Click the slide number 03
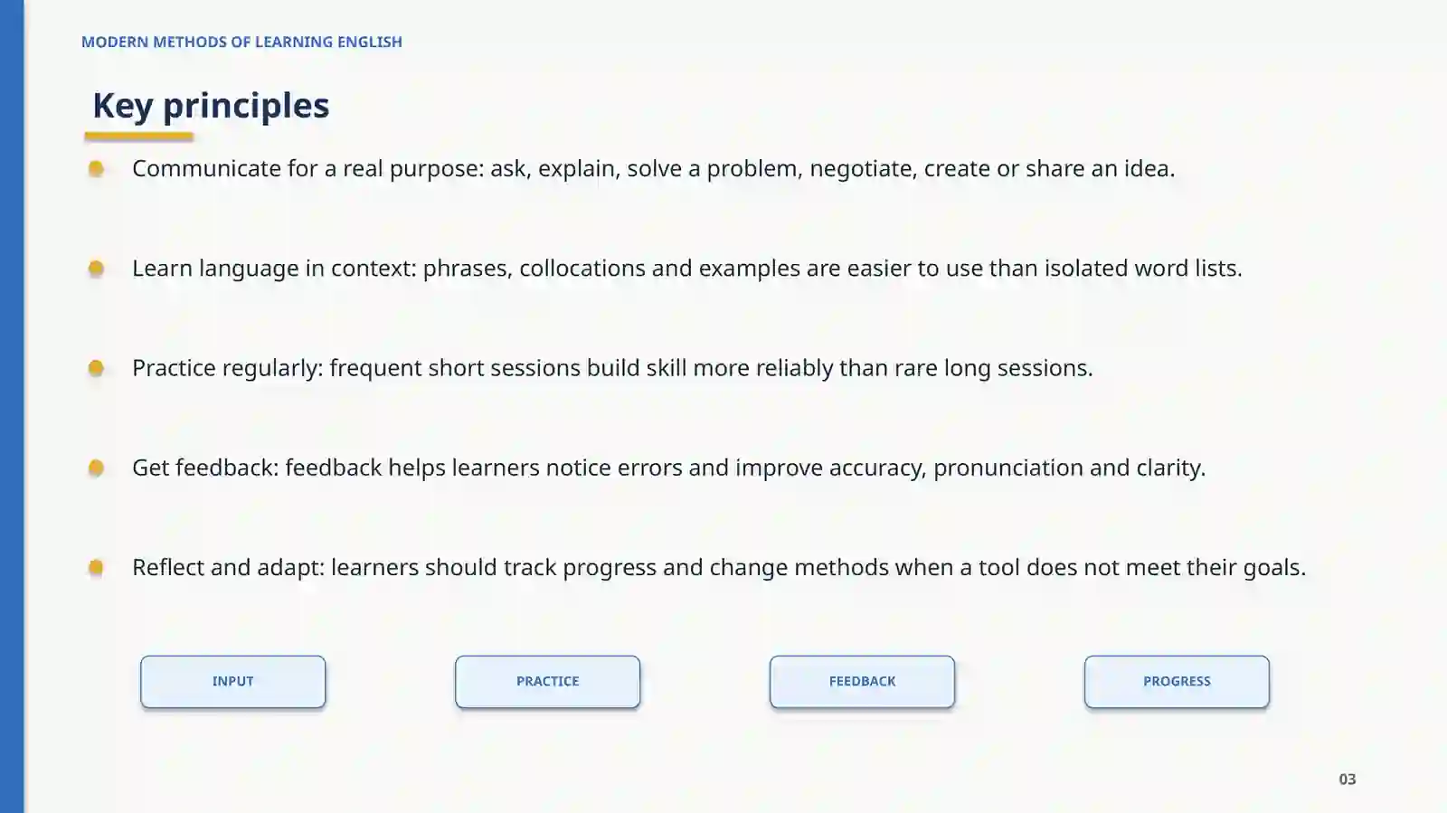Image resolution: width=1447 pixels, height=813 pixels. (1348, 779)
